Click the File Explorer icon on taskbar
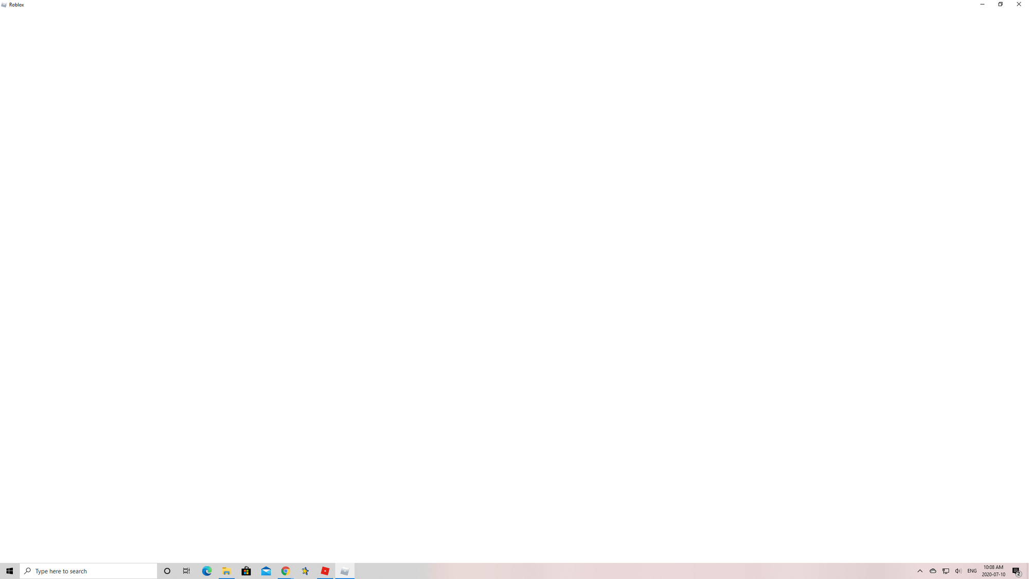Viewport: 1029px width, 579px height. click(226, 571)
